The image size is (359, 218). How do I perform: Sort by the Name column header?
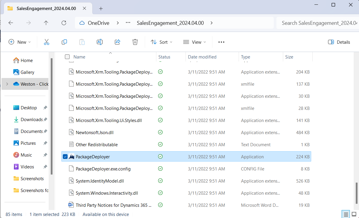79,57
